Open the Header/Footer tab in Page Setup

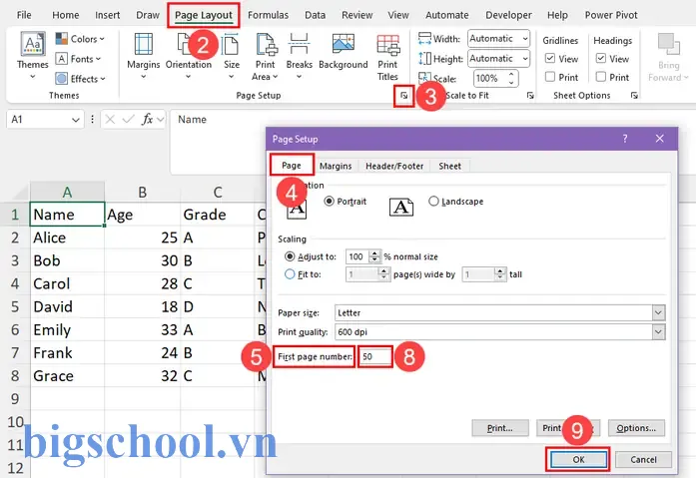tap(394, 166)
